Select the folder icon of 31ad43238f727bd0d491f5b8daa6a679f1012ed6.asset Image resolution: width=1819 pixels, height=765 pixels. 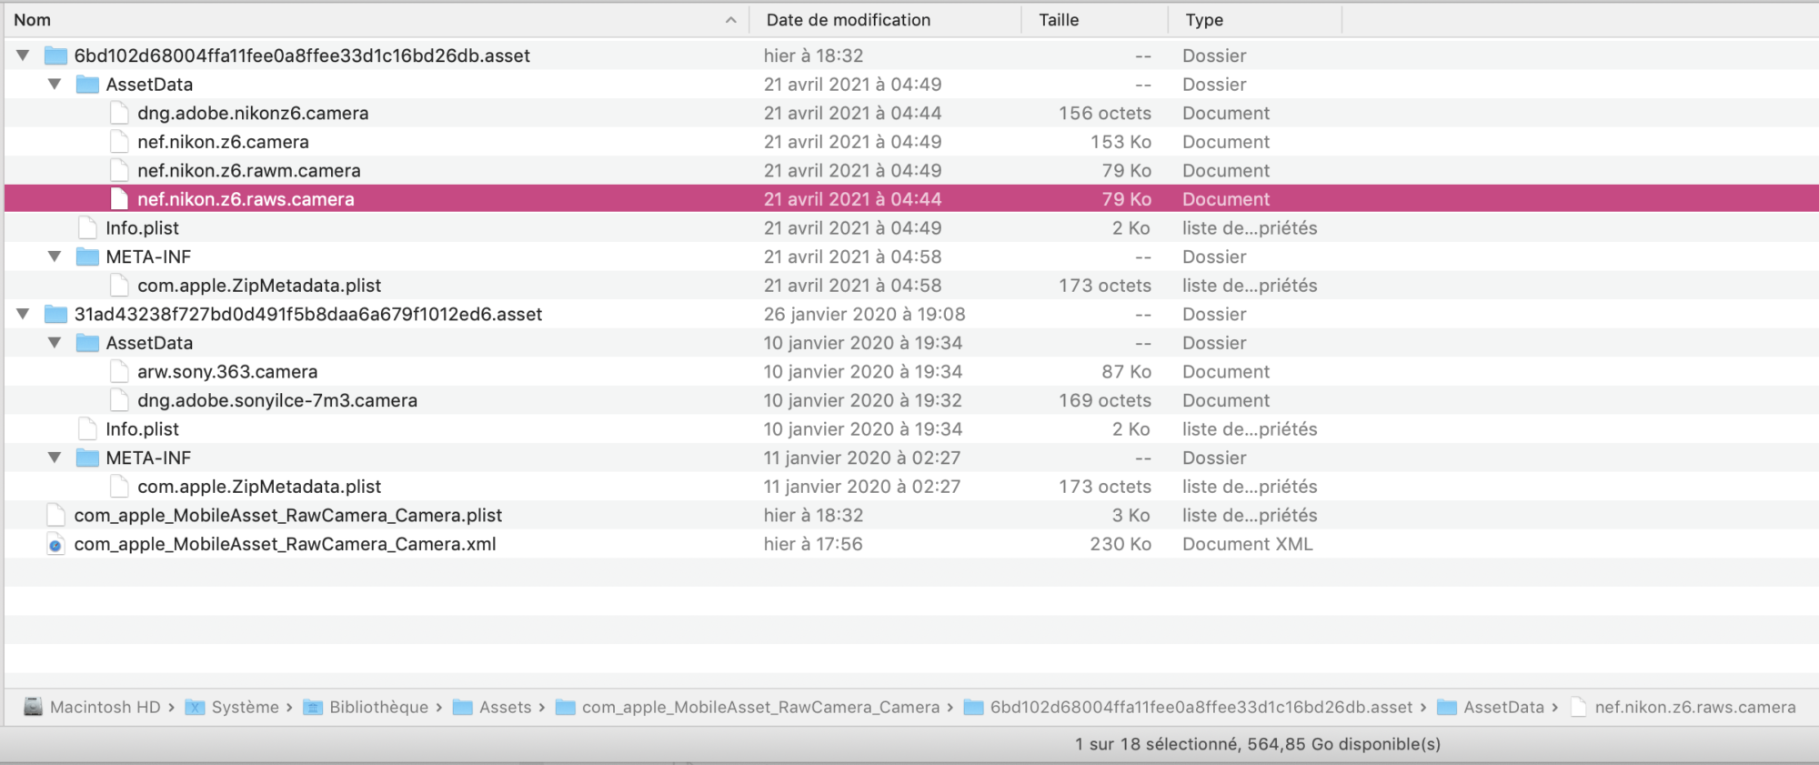point(55,314)
